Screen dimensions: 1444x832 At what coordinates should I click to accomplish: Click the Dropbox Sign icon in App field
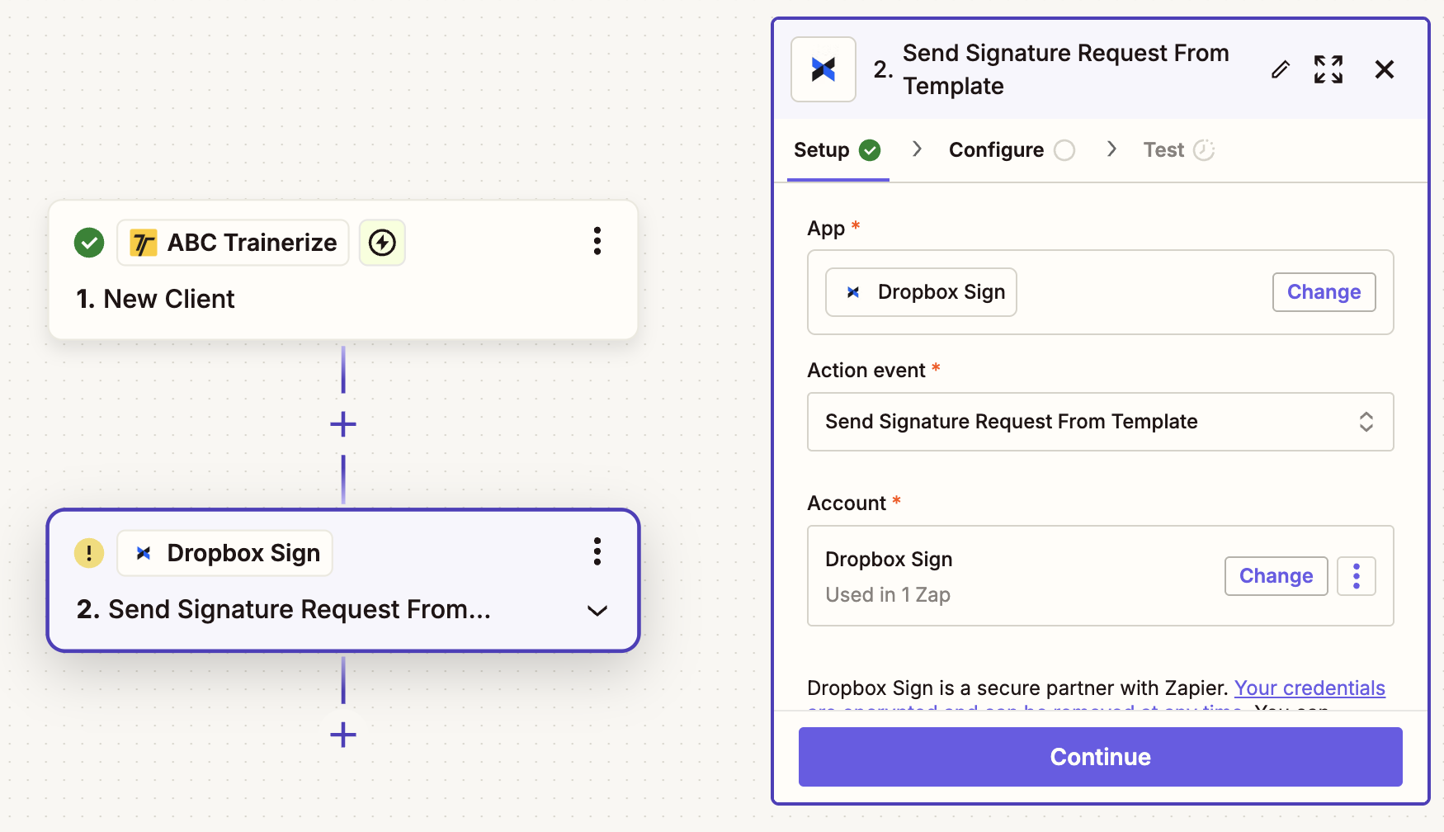click(x=853, y=292)
